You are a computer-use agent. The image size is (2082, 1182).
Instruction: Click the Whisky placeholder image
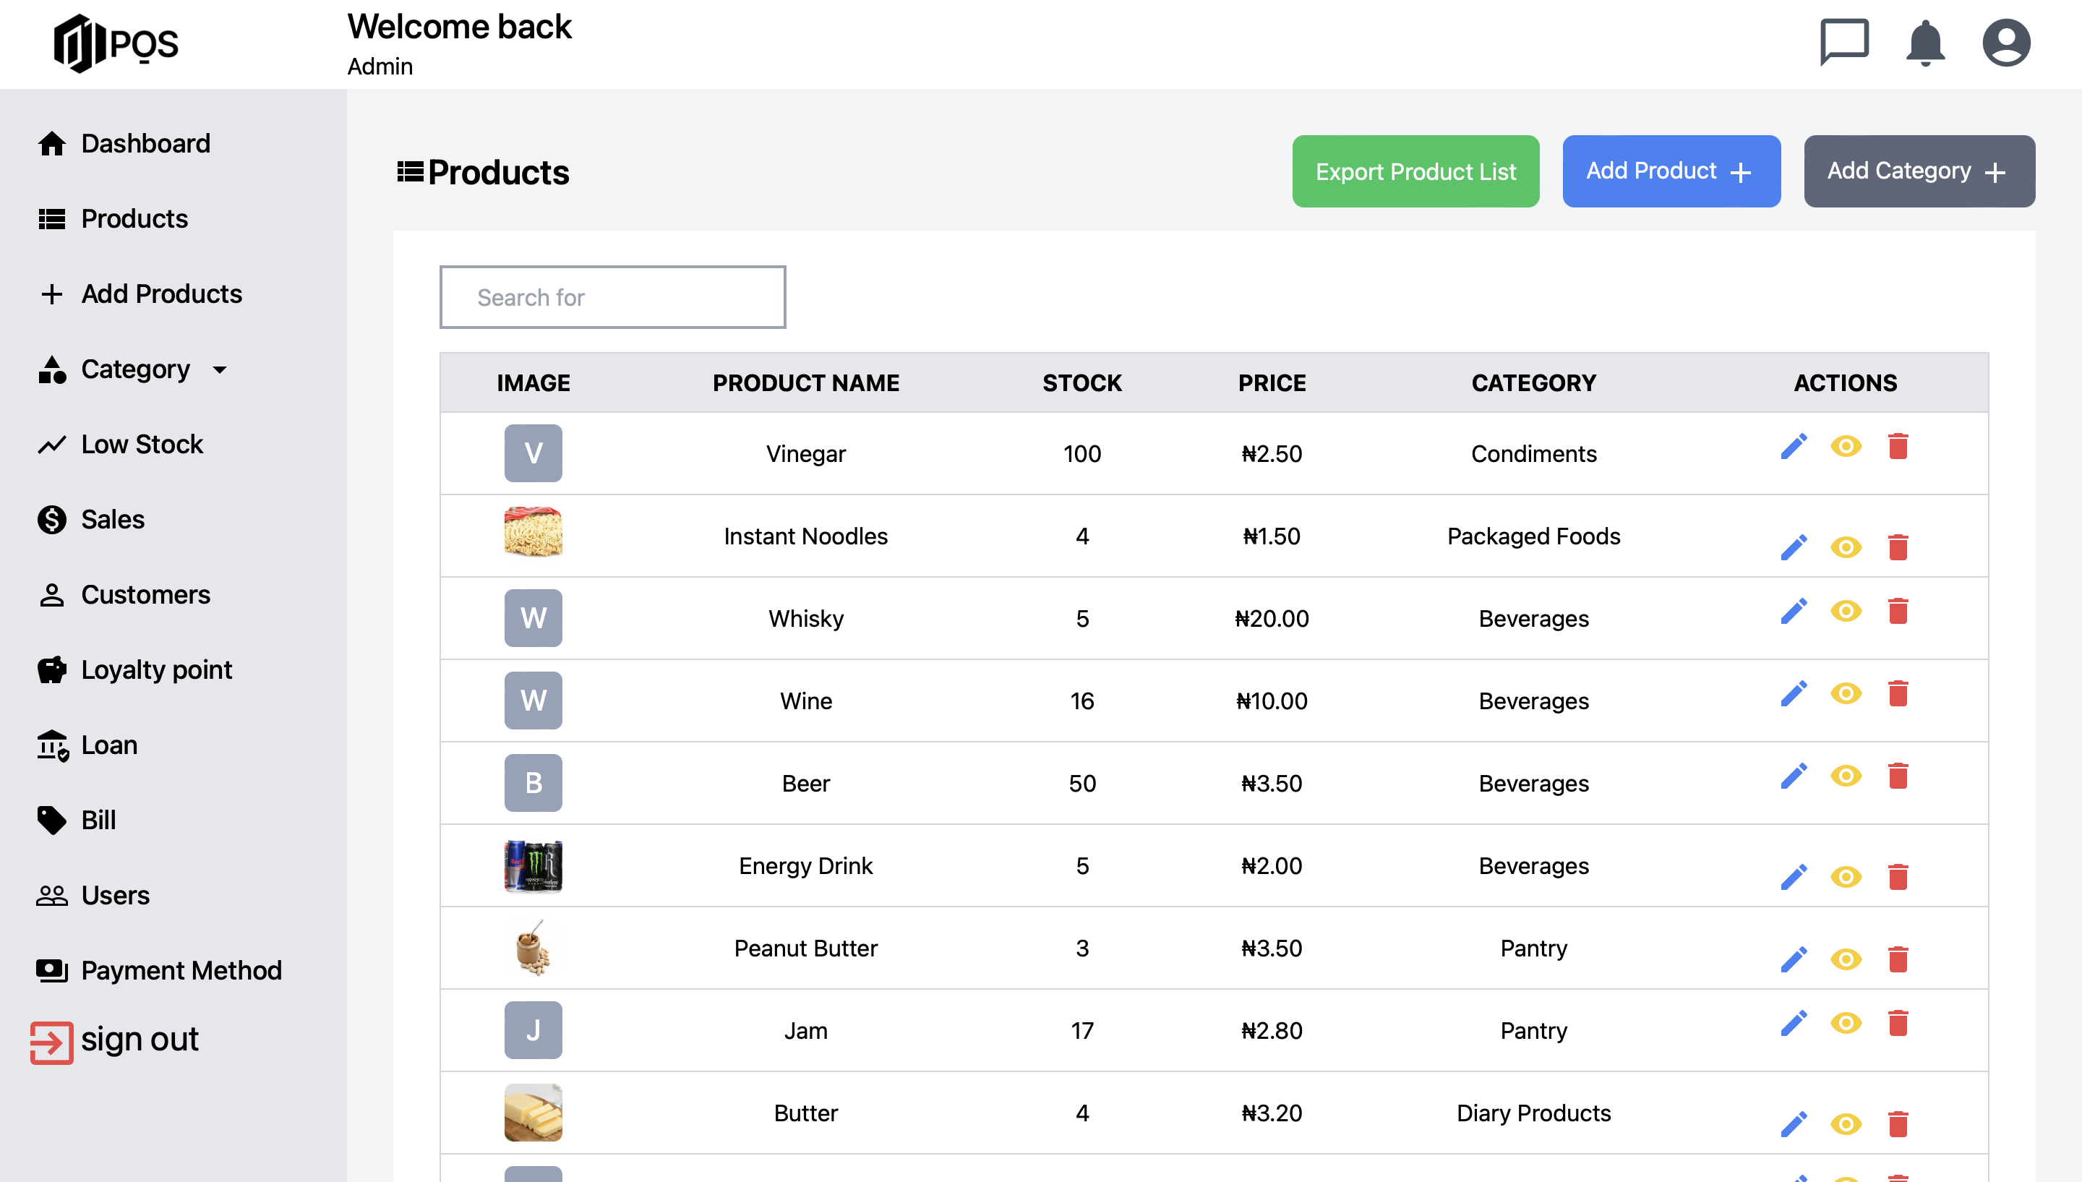(534, 619)
